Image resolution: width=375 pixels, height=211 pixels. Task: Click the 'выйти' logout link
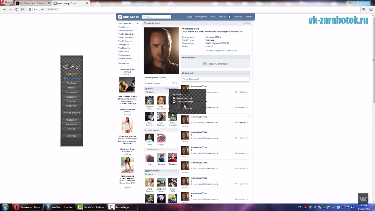pos(249,17)
